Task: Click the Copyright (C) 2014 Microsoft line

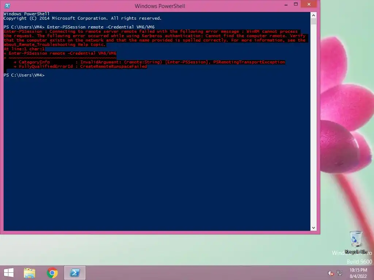Action: (x=83, y=18)
